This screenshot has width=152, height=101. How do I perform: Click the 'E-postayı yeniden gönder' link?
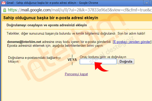pos(132,42)
